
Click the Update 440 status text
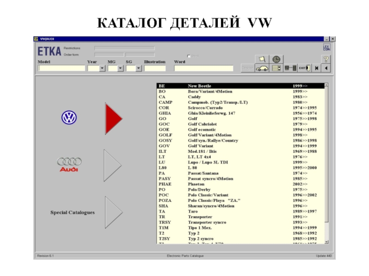(324, 256)
